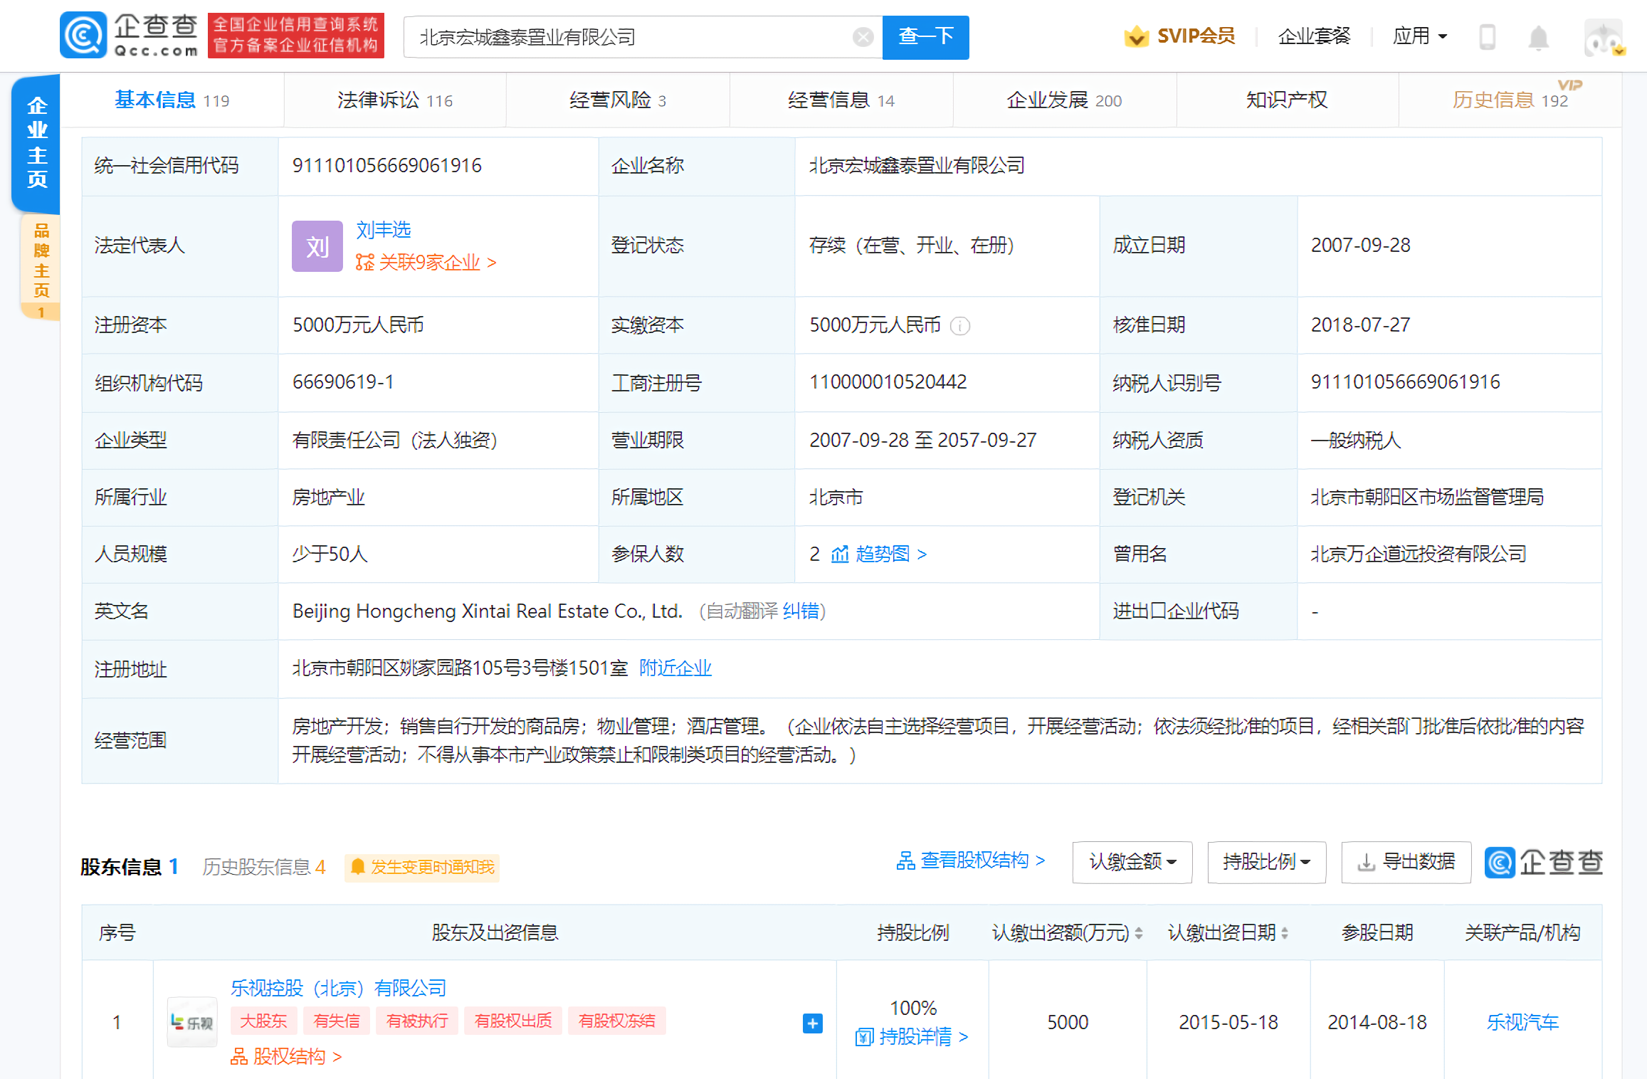This screenshot has width=1647, height=1079.
Task: Open 查看股权结构 link
Action: click(971, 860)
